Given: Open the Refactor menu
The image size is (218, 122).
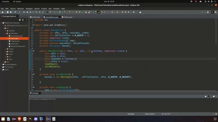Looking at the screenshot, I should point(20,8).
